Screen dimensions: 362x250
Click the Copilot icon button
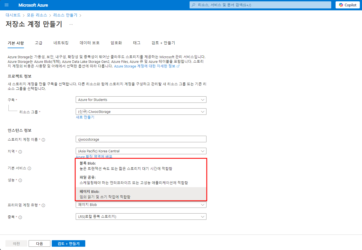click(348, 5)
